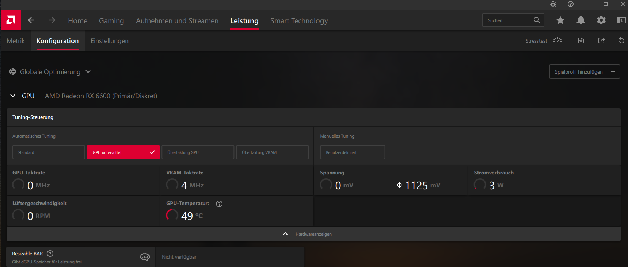This screenshot has width=628, height=267.
Task: Click the '49 °C' temperature value
Action: click(x=192, y=216)
